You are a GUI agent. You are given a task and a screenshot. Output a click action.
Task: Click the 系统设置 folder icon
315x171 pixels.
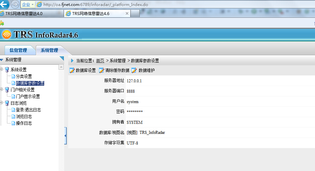pyautogui.click(x=7, y=70)
